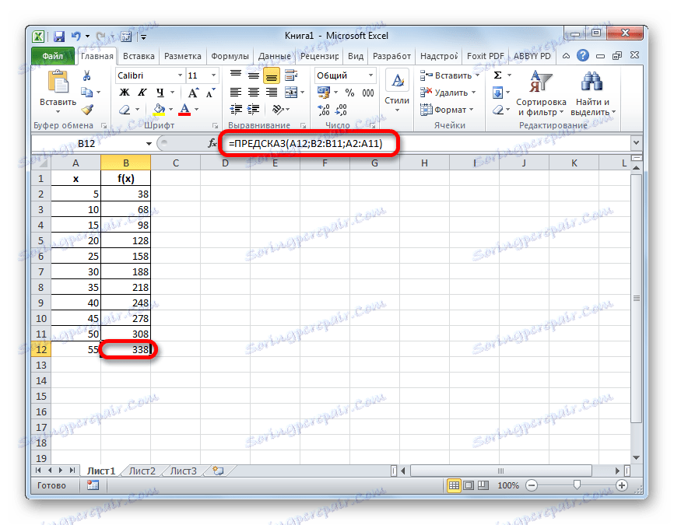Open the fill color bucket icon
Viewport: 674px width, 525px height.
(159, 108)
